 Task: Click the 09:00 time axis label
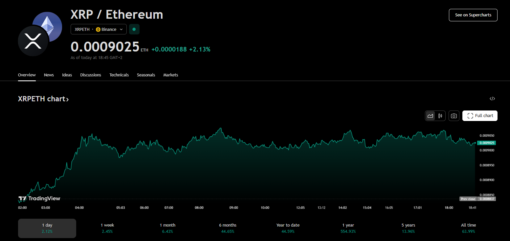pos(233,208)
